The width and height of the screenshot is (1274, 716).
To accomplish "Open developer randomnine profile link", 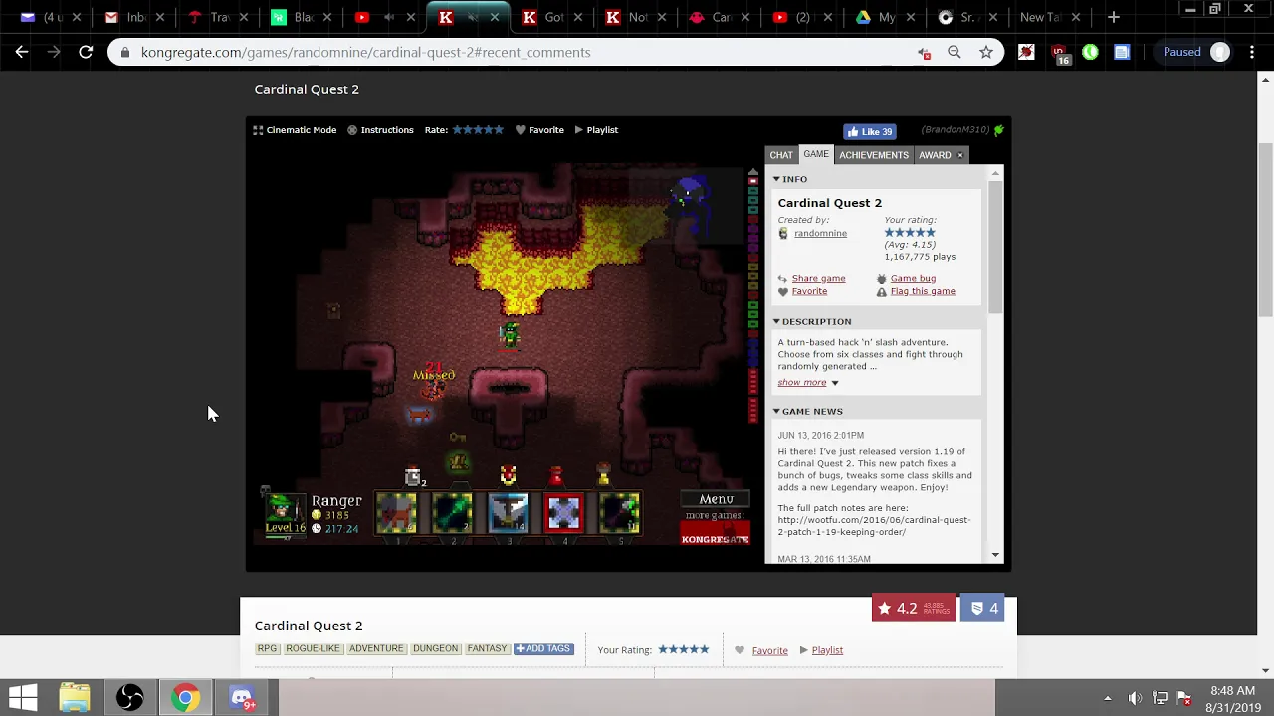I will [x=820, y=233].
